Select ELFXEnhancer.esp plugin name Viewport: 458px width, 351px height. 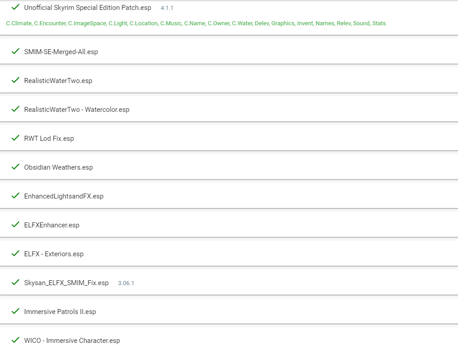tap(51, 225)
